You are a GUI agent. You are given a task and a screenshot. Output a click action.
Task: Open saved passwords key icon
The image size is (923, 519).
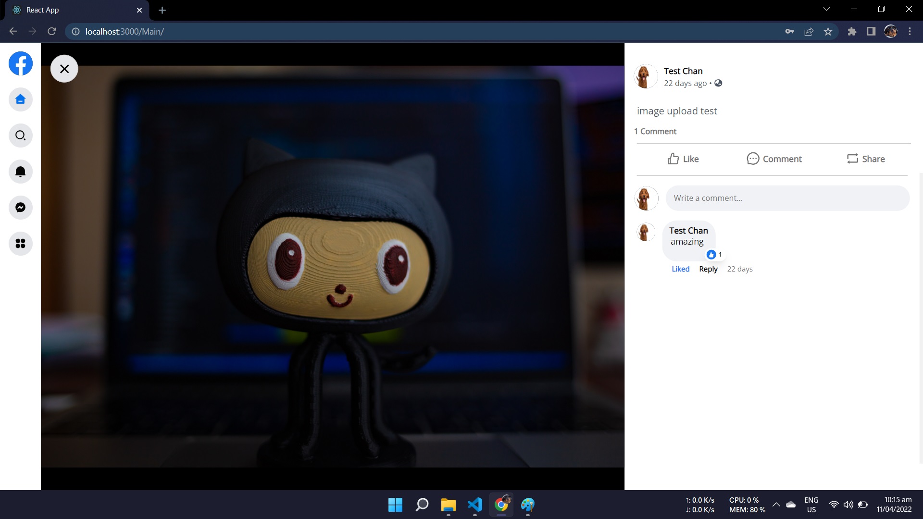tap(789, 31)
